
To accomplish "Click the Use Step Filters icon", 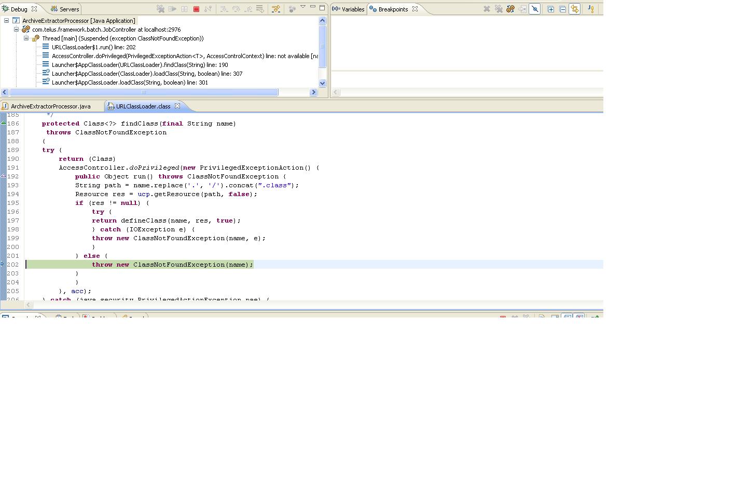I will [x=276, y=9].
